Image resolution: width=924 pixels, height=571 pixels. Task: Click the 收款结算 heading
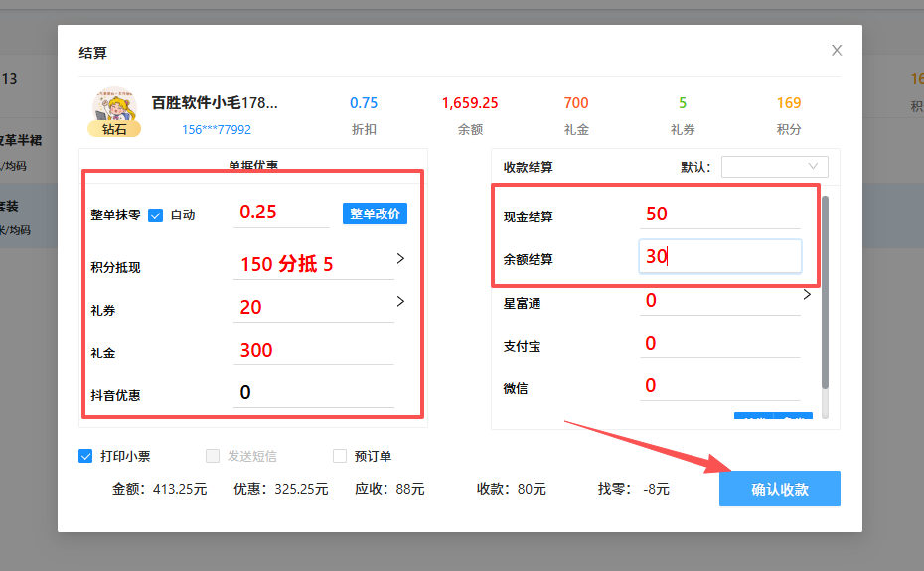pos(528,168)
